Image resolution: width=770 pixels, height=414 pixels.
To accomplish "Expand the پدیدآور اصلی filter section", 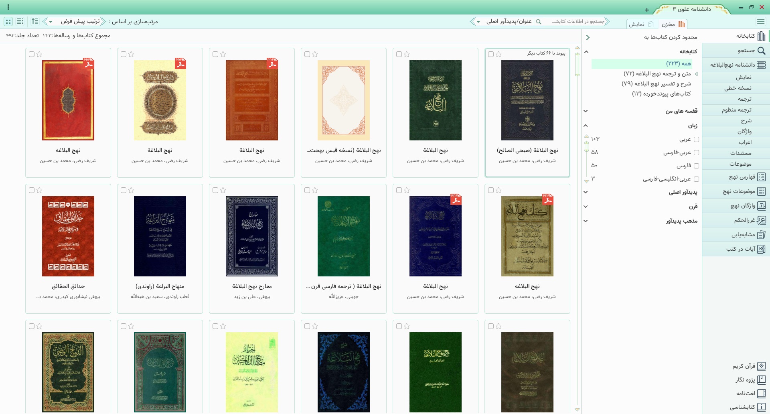I will click(586, 192).
